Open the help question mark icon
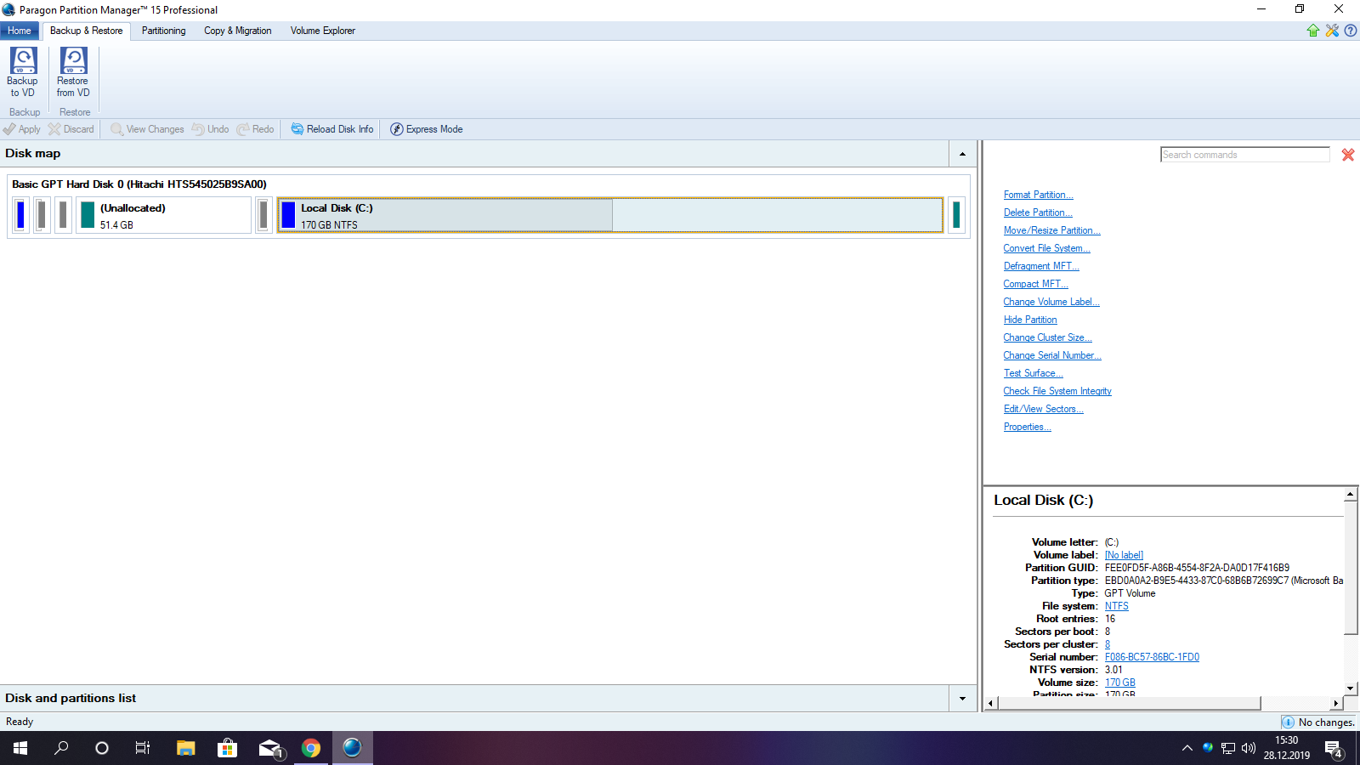The width and height of the screenshot is (1360, 765). pyautogui.click(x=1350, y=31)
